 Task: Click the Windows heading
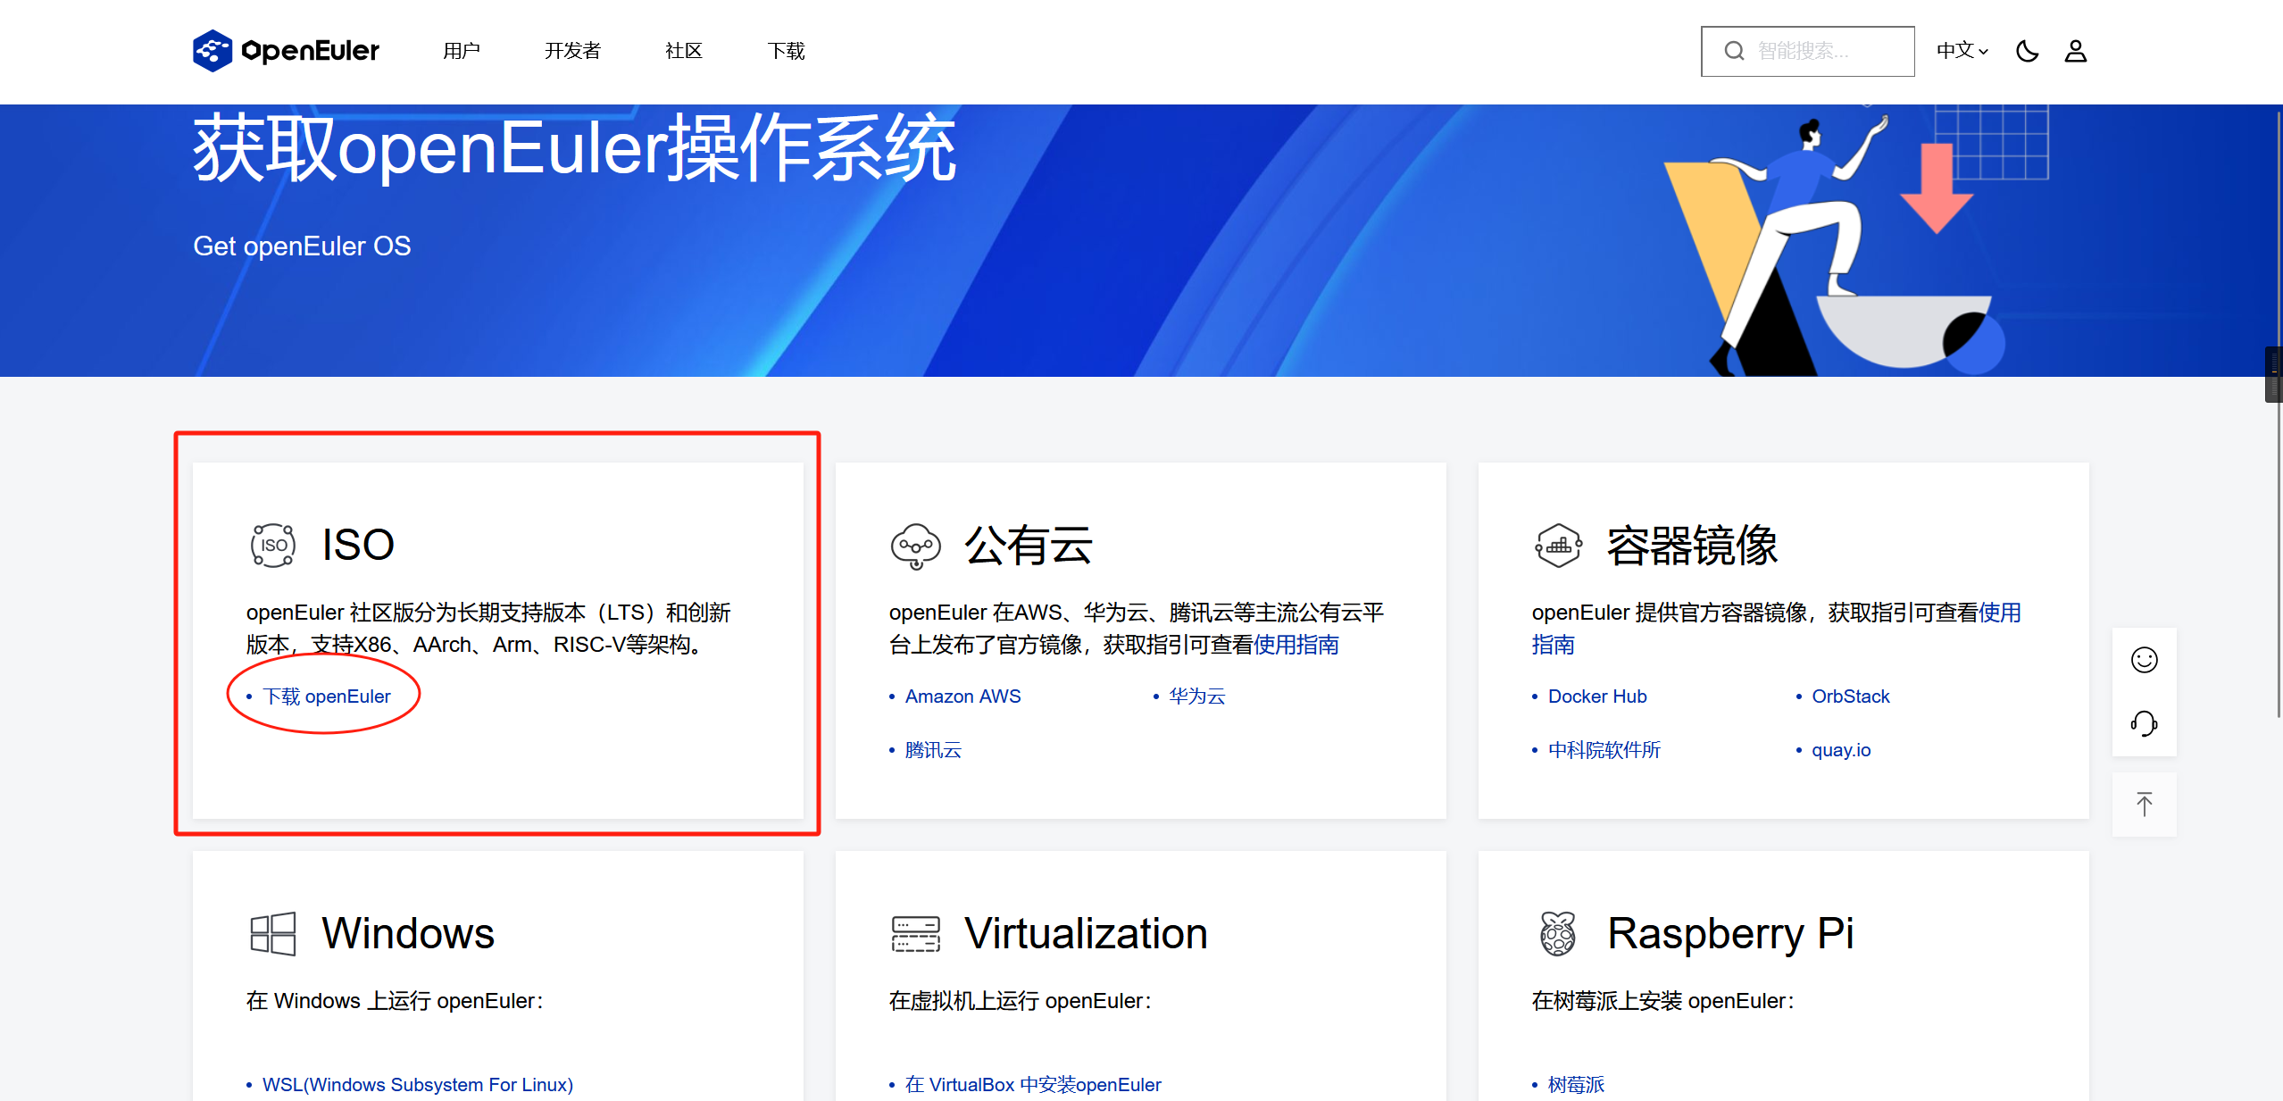408,934
